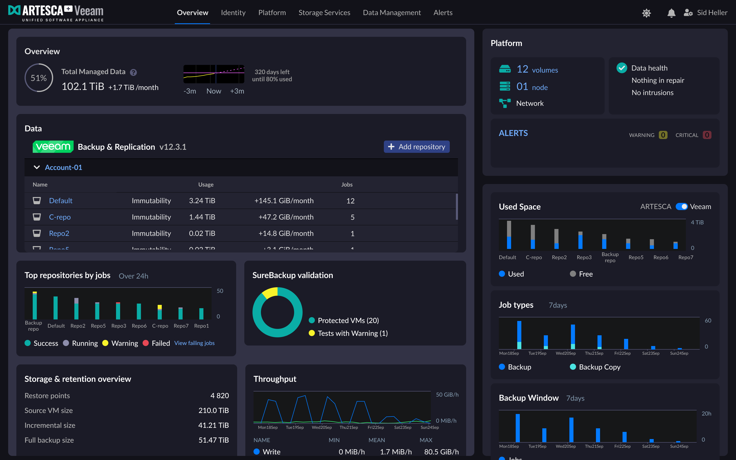This screenshot has height=460, width=736.
Task: Click the Used legend swatch
Action: (x=502, y=273)
